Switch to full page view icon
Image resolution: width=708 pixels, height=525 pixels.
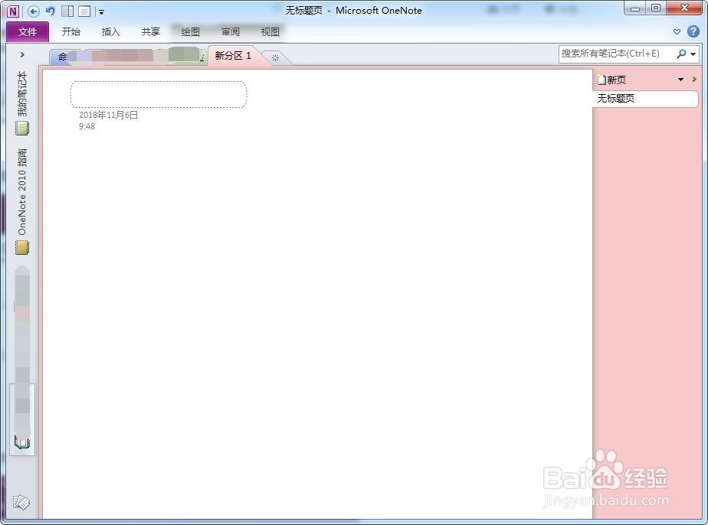coord(84,11)
